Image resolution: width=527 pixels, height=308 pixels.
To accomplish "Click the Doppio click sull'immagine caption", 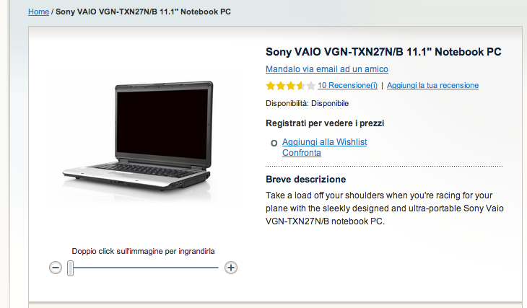I will (x=143, y=251).
